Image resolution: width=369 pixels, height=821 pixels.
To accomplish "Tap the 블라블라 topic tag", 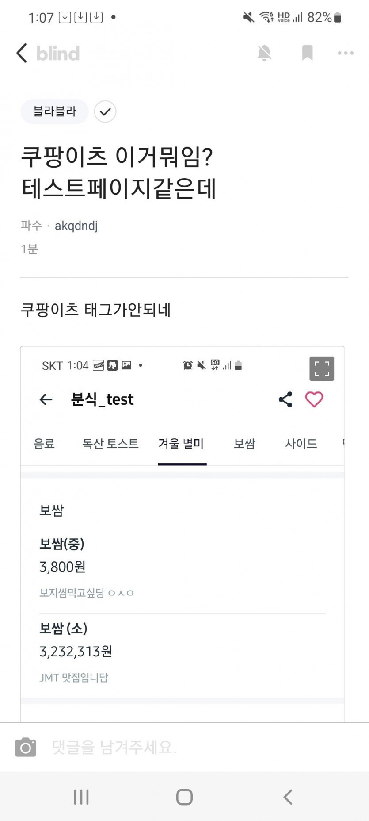I will 54,111.
